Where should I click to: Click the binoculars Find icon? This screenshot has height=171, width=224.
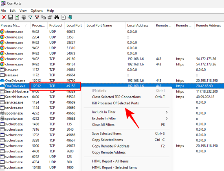click(57, 17)
